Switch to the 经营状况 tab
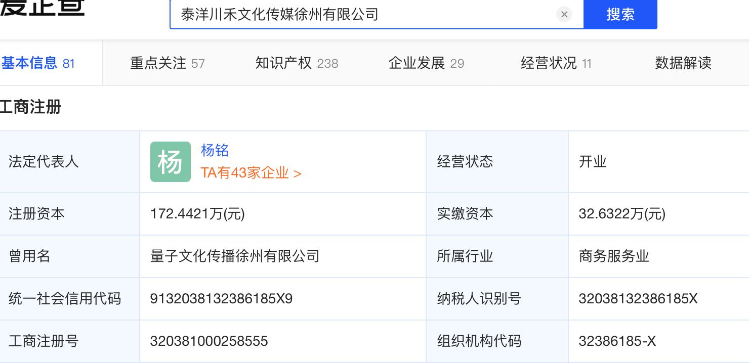The width and height of the screenshot is (749, 363). [547, 63]
